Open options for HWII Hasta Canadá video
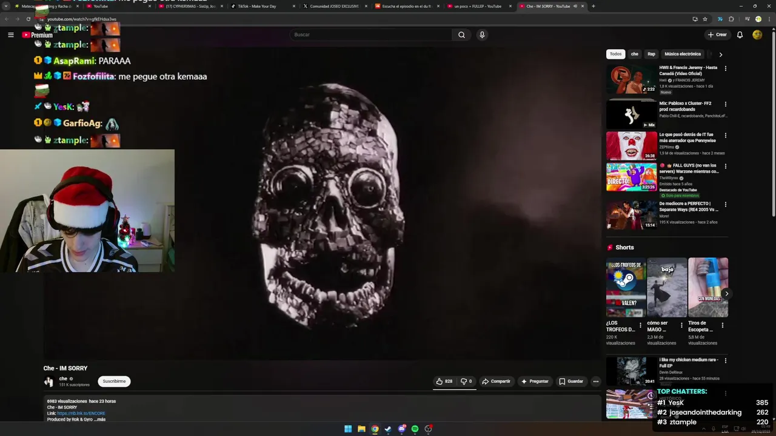This screenshot has width=776, height=436. coord(725,68)
